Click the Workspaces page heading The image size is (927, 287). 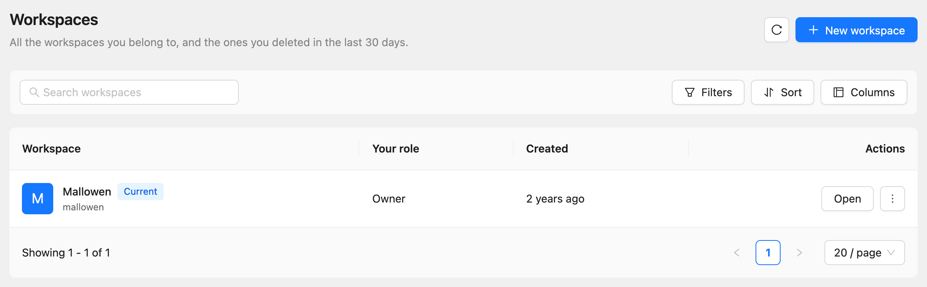pyautogui.click(x=54, y=20)
